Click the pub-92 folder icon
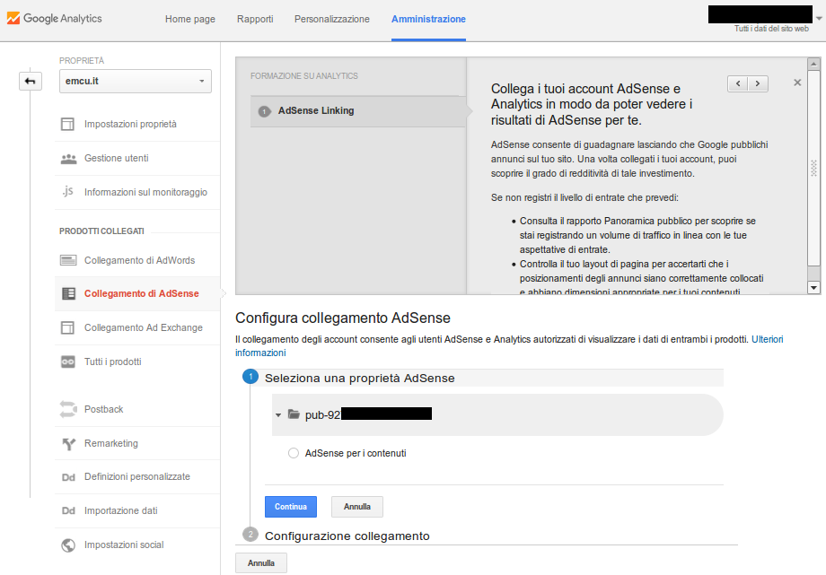The width and height of the screenshot is (826, 575). tap(294, 414)
